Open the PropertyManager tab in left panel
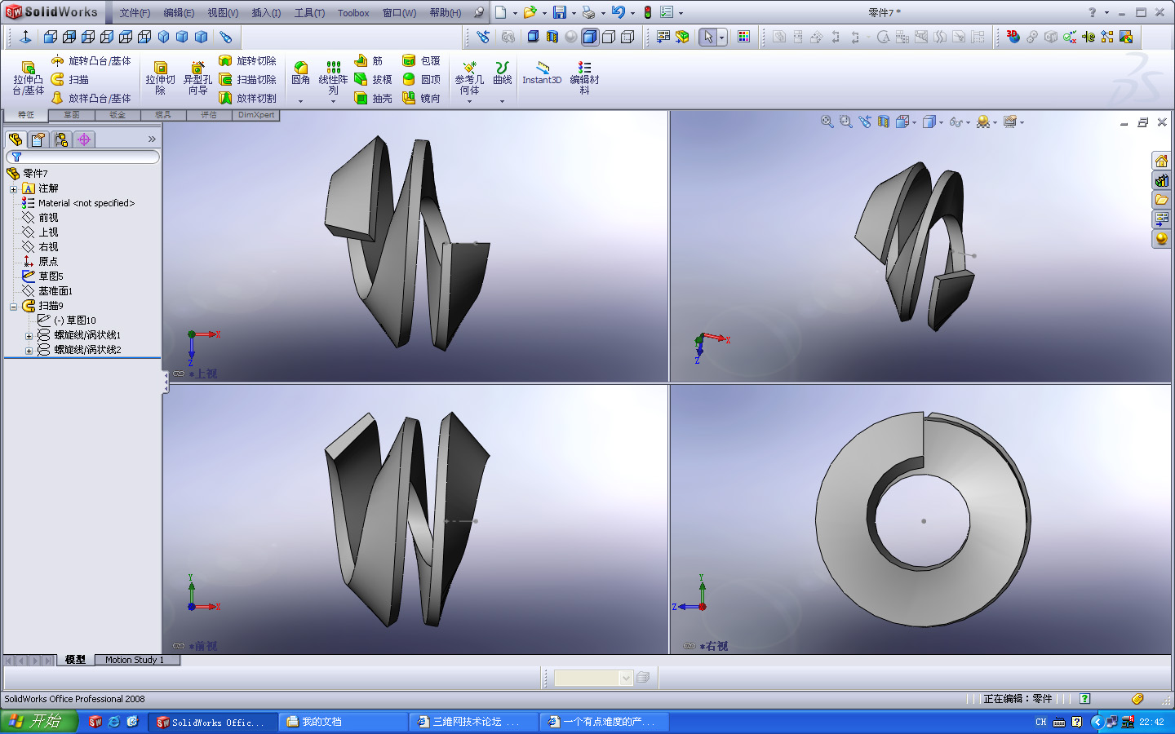This screenshot has width=1175, height=734. pos(38,139)
